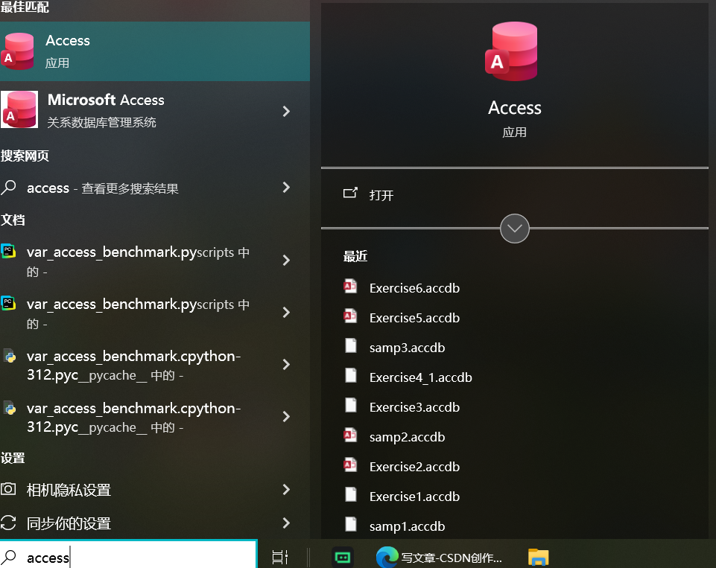Click the blank file icon of samp1.accdb
Viewport: 716px width, 568px height.
click(x=351, y=524)
